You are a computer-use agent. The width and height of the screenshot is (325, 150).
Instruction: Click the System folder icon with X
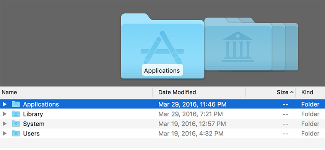pos(16,124)
